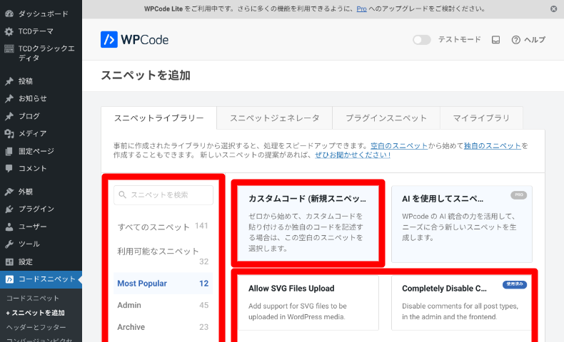The height and width of the screenshot is (342, 564).
Task: Open TCDテーマ menu item
Action: pos(41,31)
